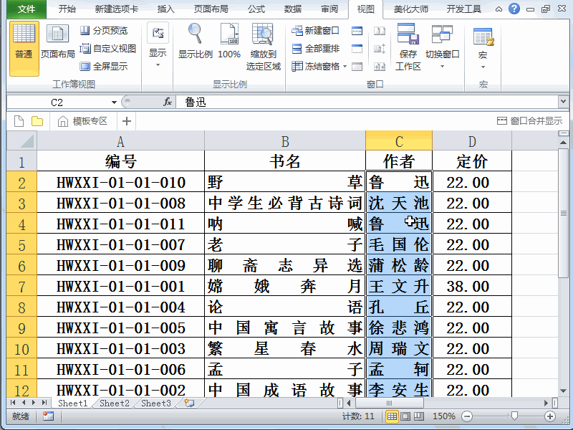
Task: Click the author cell 徐悲鸿
Action: (399, 328)
